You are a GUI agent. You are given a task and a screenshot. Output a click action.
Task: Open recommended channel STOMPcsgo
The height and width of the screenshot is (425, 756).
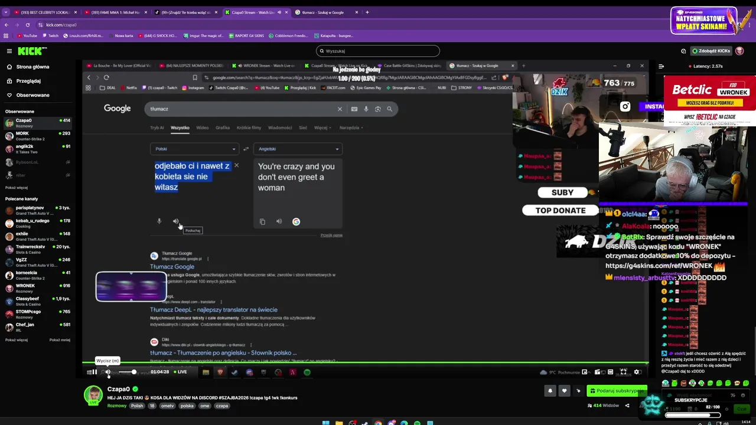point(38,314)
